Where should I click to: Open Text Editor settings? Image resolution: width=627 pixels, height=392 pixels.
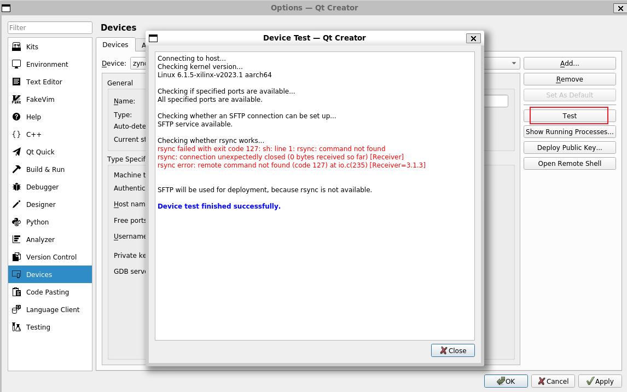[50, 82]
